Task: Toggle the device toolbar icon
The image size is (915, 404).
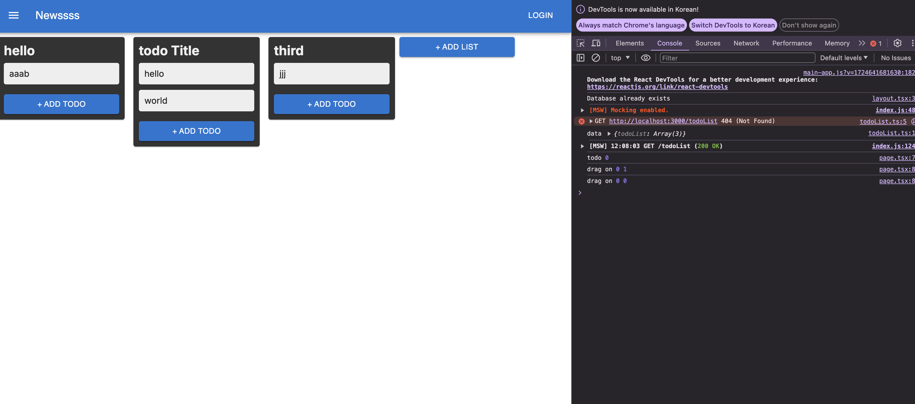Action: coord(596,43)
